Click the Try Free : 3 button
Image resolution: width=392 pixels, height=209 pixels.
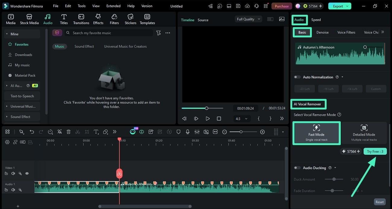pos(375,151)
